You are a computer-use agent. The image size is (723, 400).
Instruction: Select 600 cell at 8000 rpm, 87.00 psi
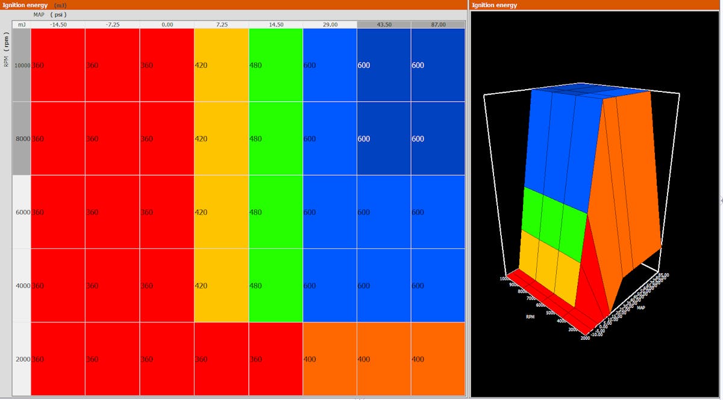coord(438,138)
